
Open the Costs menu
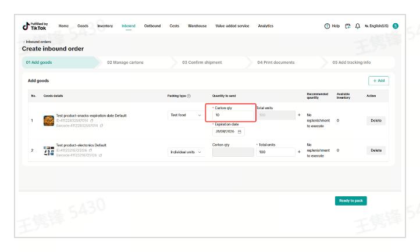[x=175, y=26]
